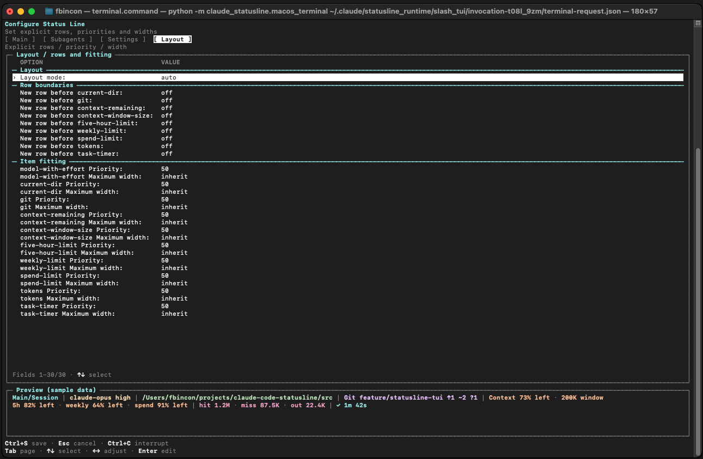Toggle New row before task-timer
Screen dimensions: 703x459
347,154
